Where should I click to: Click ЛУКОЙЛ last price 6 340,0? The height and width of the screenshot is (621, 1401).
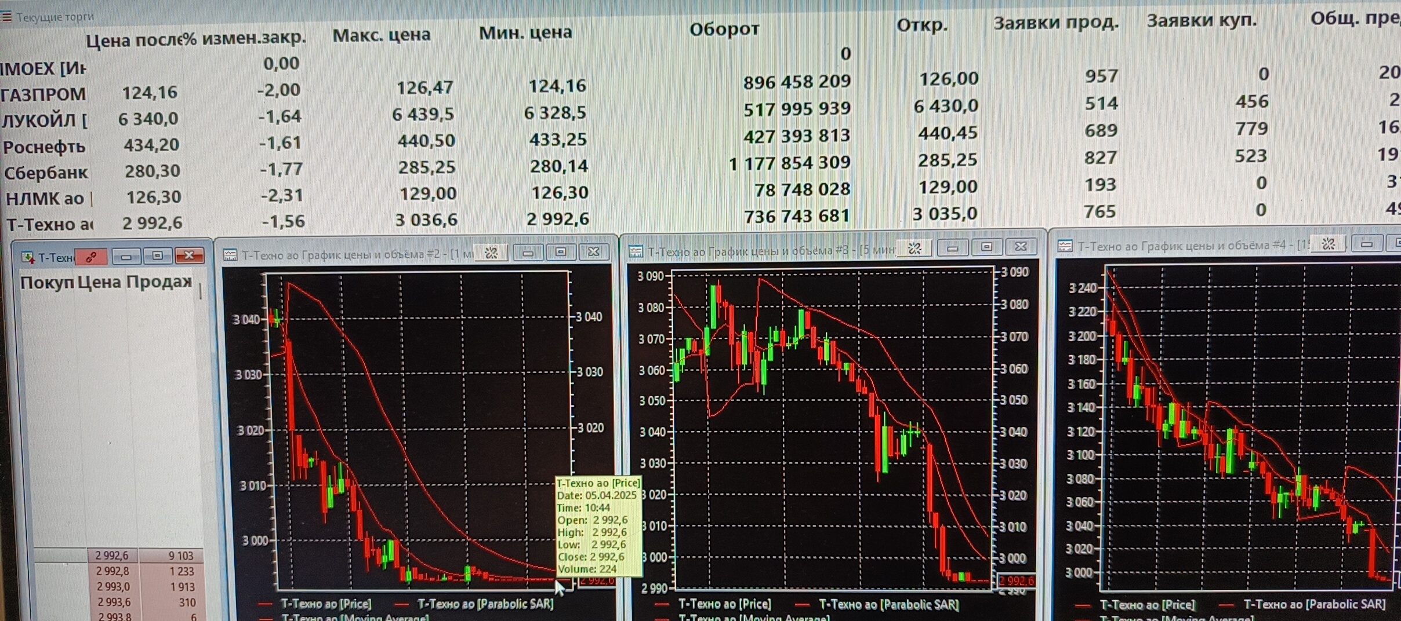148,119
